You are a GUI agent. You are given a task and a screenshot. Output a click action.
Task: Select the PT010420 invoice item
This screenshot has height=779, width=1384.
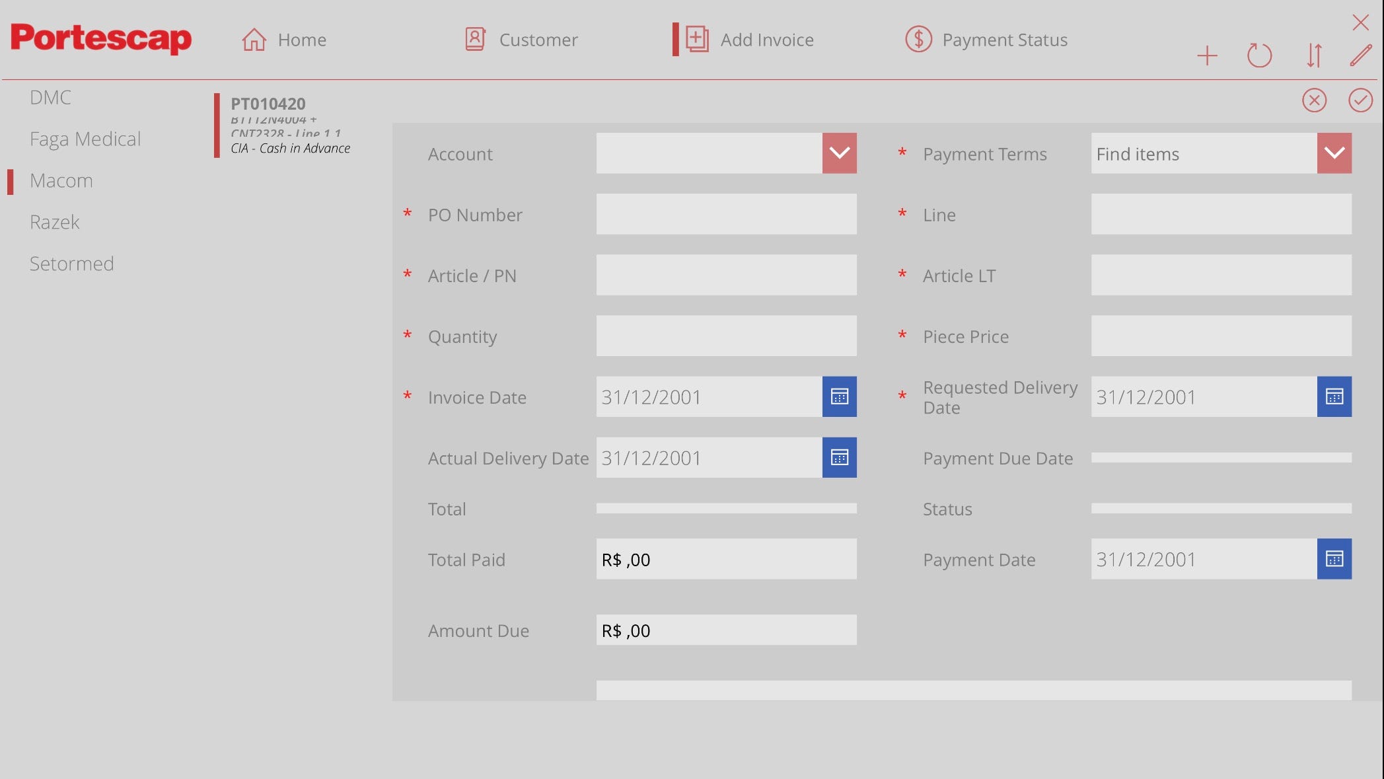pyautogui.click(x=291, y=126)
